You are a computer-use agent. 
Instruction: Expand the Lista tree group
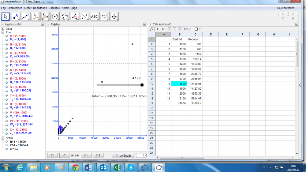coord(3,29)
